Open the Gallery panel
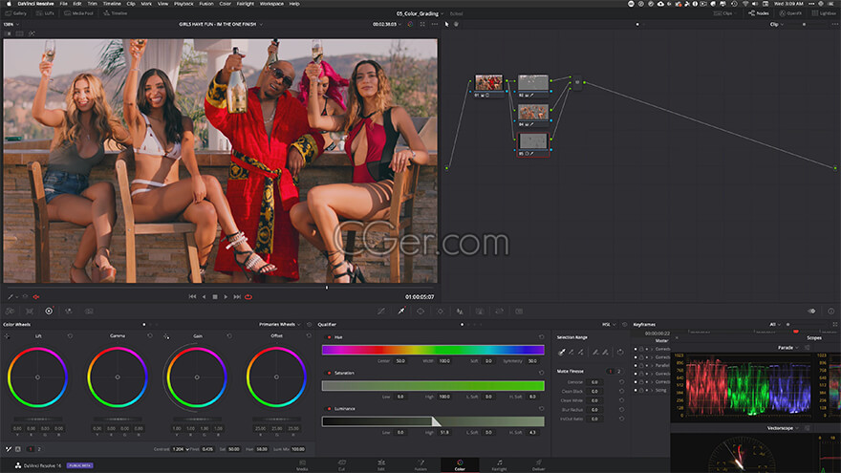 [15, 13]
